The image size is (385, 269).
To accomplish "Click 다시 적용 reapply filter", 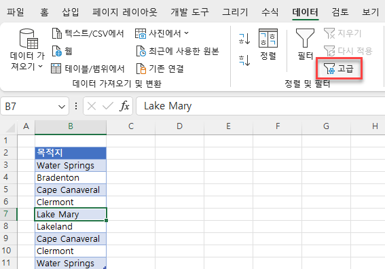I will (x=348, y=51).
